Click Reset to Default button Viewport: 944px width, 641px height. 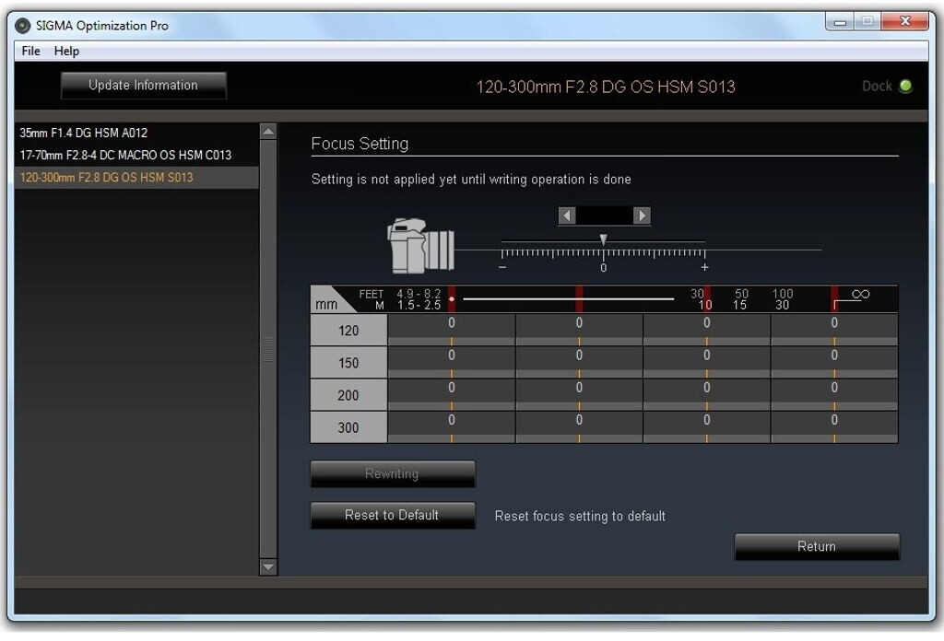(x=392, y=515)
